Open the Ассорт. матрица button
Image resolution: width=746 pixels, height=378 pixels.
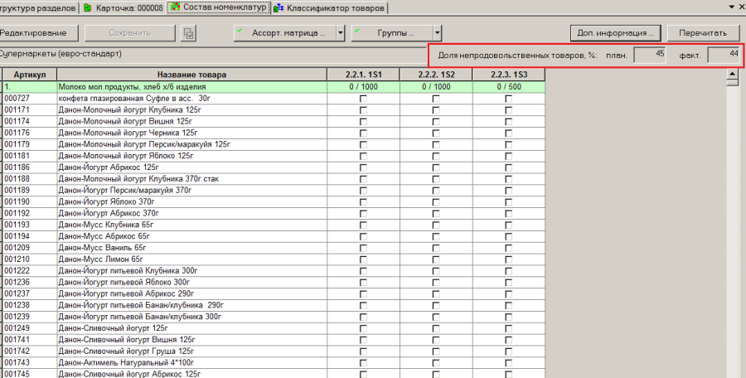[285, 33]
